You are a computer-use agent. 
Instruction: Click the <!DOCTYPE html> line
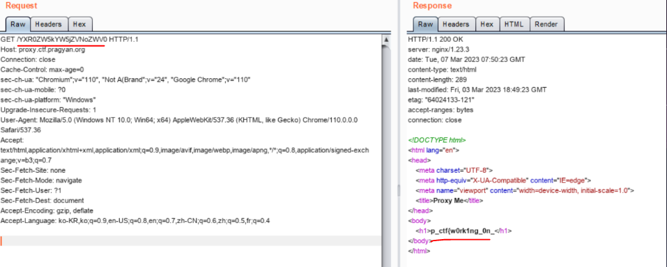click(x=436, y=140)
